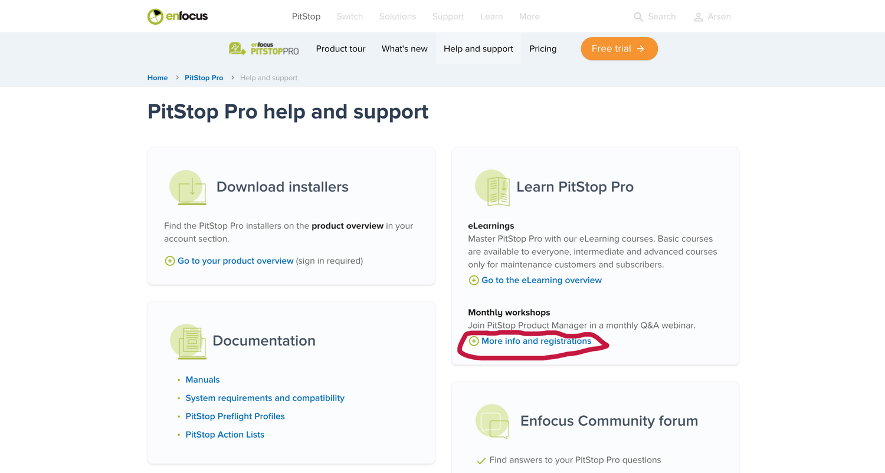The width and height of the screenshot is (885, 473).
Task: Navigate to PitStop Pro breadcrumb
Action: pyautogui.click(x=204, y=78)
